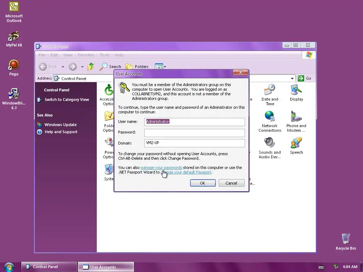Open the View menu
363x272 pixels.
[x=68, y=55]
